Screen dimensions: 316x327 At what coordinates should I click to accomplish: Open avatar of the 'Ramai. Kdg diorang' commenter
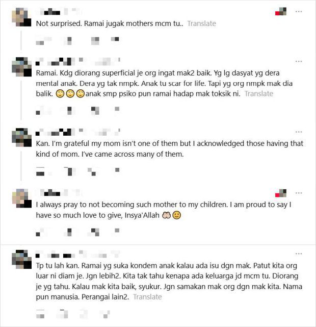20,67
